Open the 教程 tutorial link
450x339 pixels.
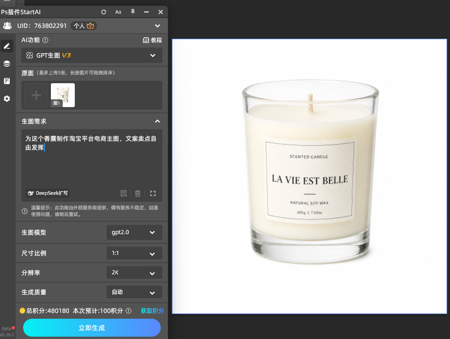click(152, 40)
